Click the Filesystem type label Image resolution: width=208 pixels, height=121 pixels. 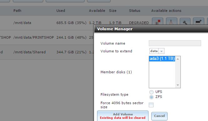pyautogui.click(x=114, y=94)
